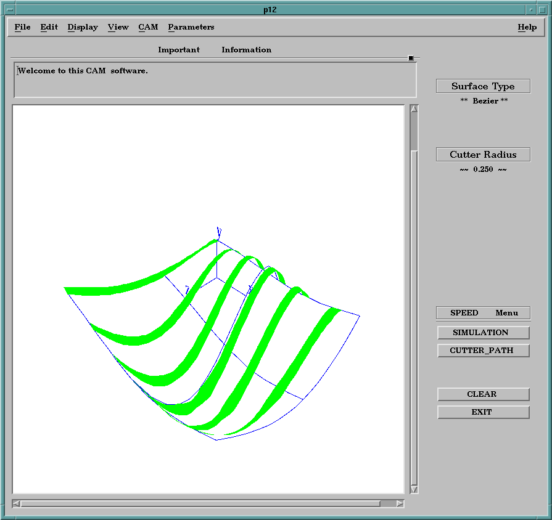Image resolution: width=552 pixels, height=520 pixels.
Task: Open the Help menu
Action: [527, 27]
